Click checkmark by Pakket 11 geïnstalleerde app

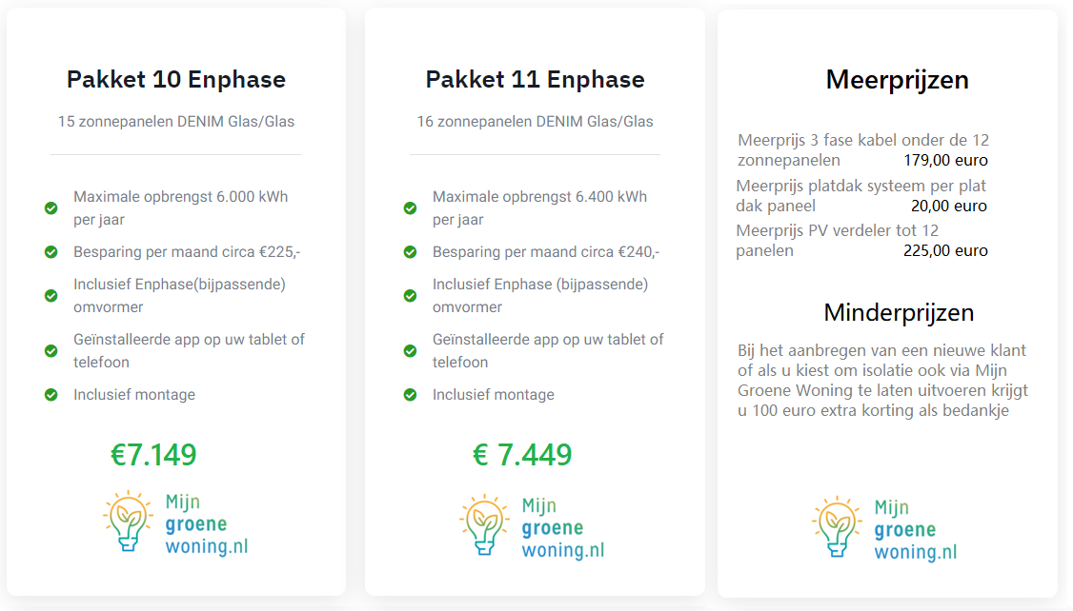click(410, 351)
